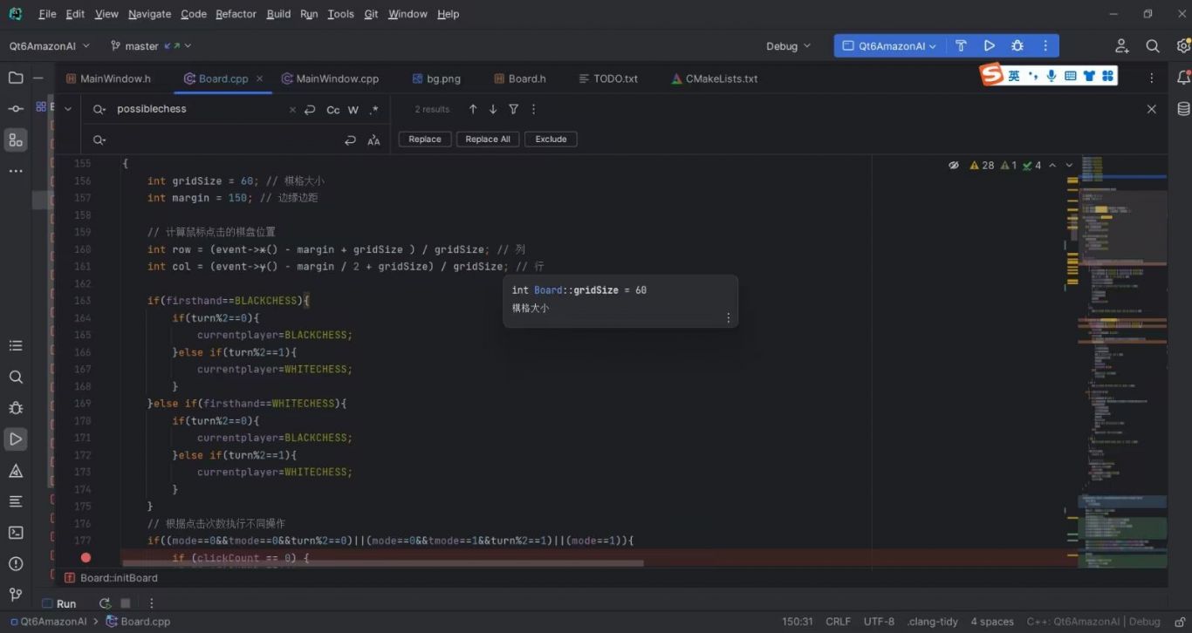Open the Structure tool window icon

coord(16,140)
